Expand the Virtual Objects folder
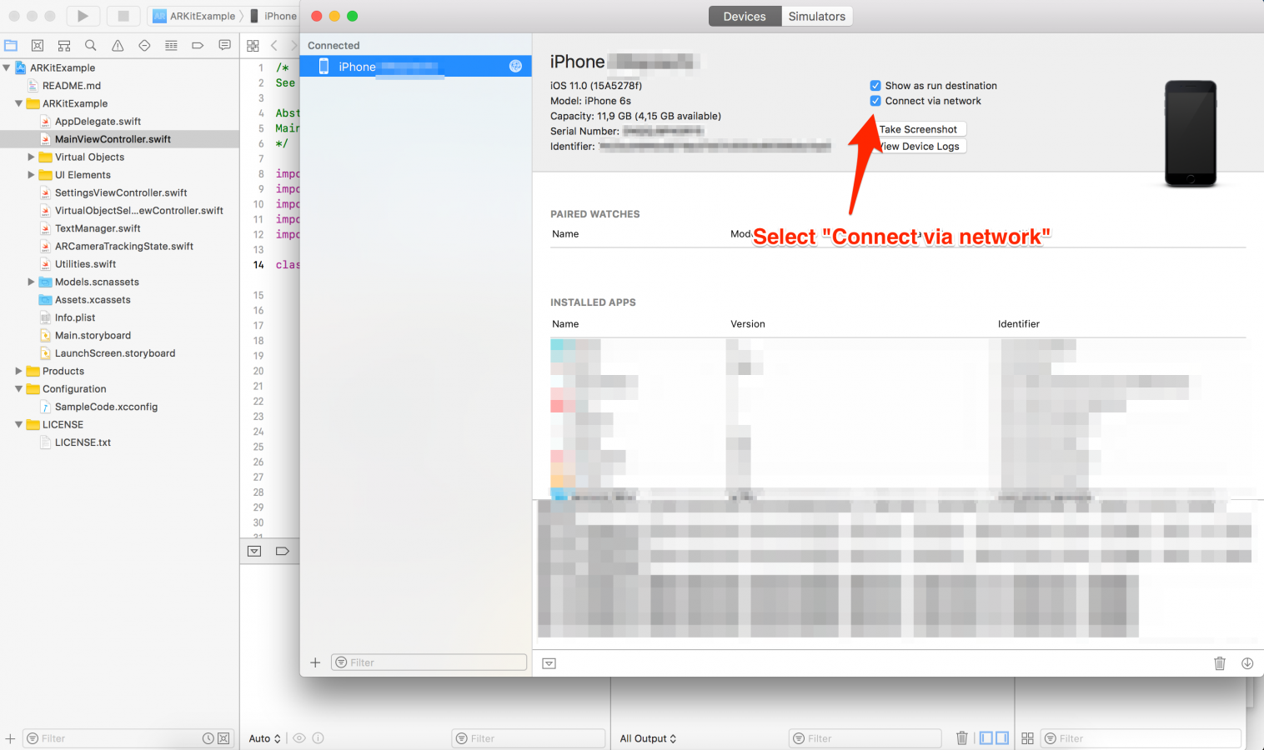This screenshot has height=750, width=1264. pyautogui.click(x=31, y=157)
